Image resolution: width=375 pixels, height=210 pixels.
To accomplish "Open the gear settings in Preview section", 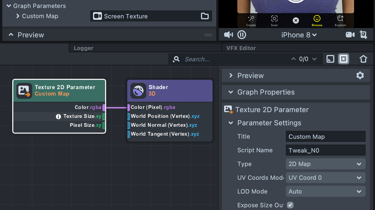I will [x=360, y=76].
